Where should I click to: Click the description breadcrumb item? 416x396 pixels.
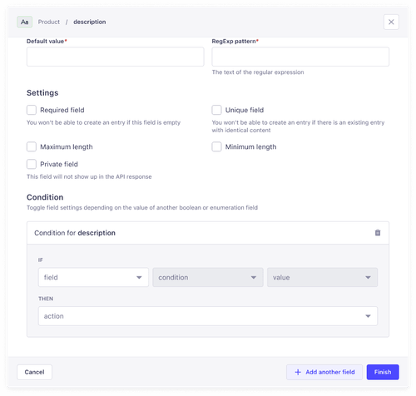click(90, 22)
